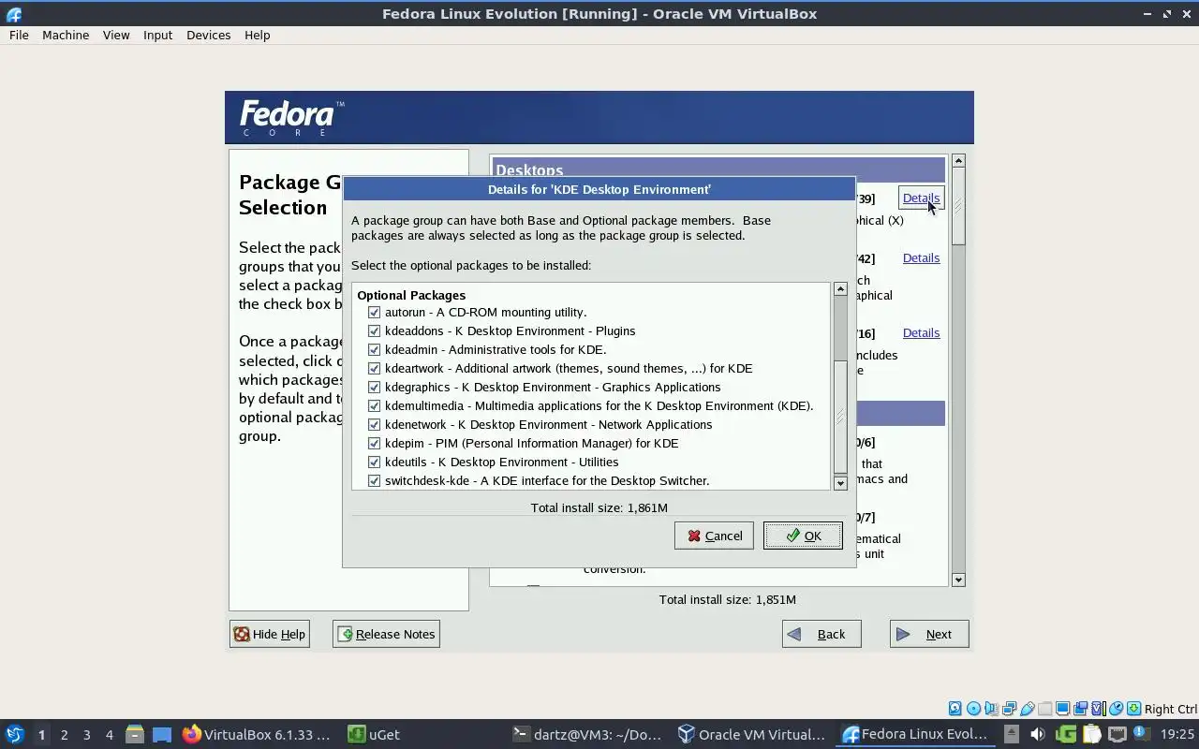Uncheck the kdeartwork Additional artwork package

point(375,368)
